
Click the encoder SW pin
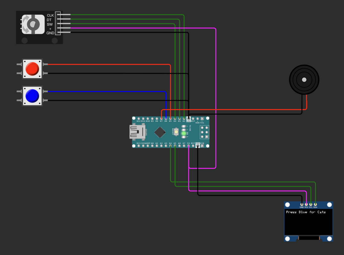pos(64,24)
